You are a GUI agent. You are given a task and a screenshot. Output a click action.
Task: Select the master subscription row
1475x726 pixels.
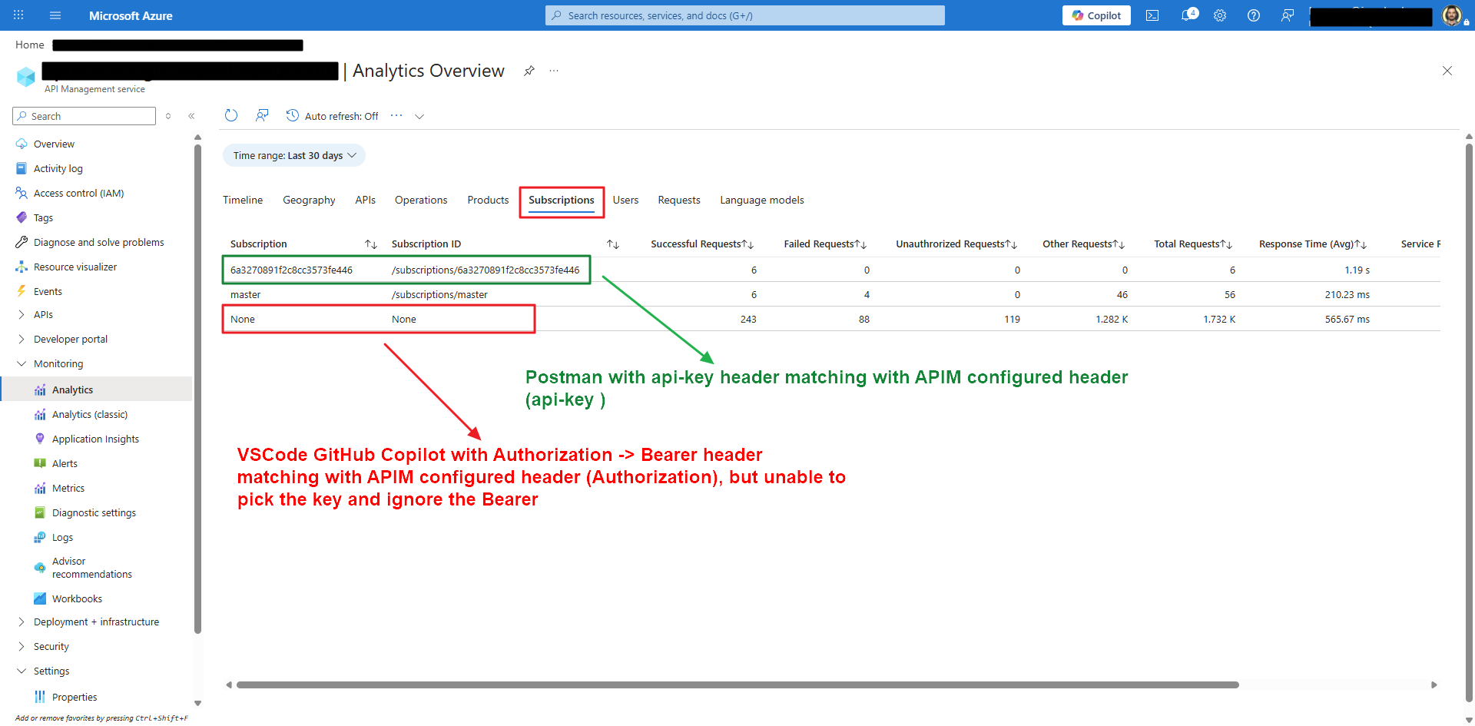pyautogui.click(x=831, y=294)
